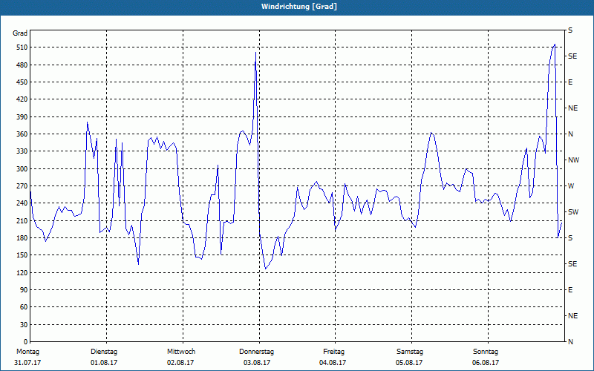The width and height of the screenshot is (594, 371).
Task: Select the 'Samstag' day label
Action: [x=410, y=352]
